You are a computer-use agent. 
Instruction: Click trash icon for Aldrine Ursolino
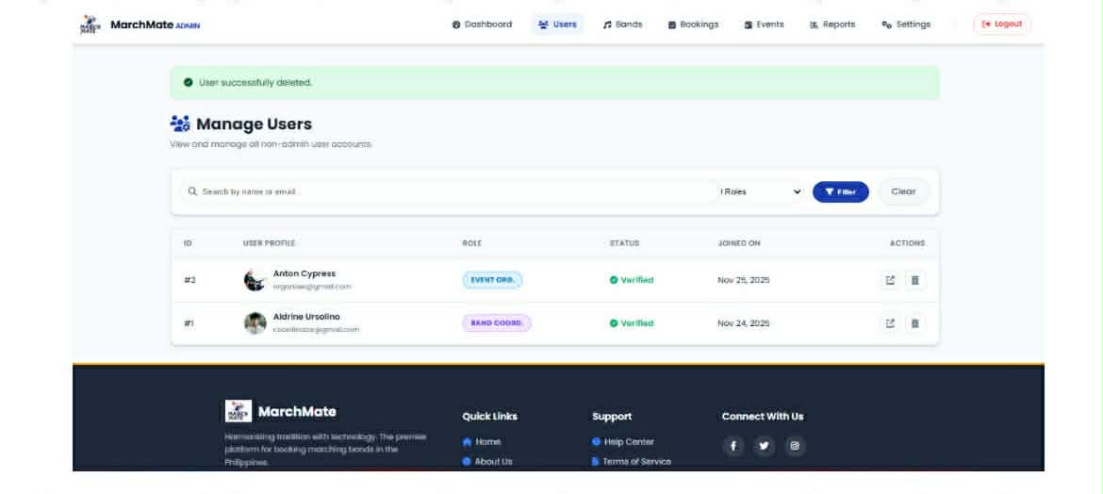pos(914,323)
